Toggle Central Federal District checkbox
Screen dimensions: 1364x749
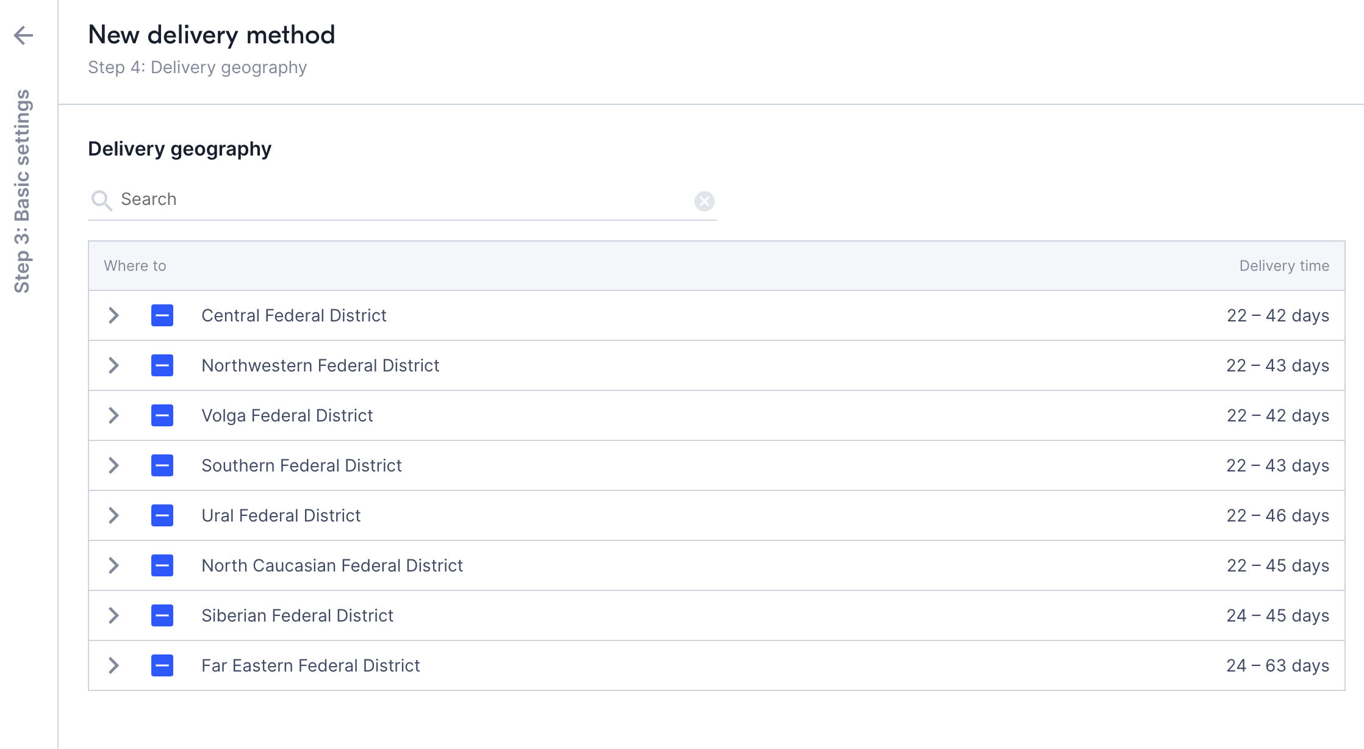click(x=162, y=315)
